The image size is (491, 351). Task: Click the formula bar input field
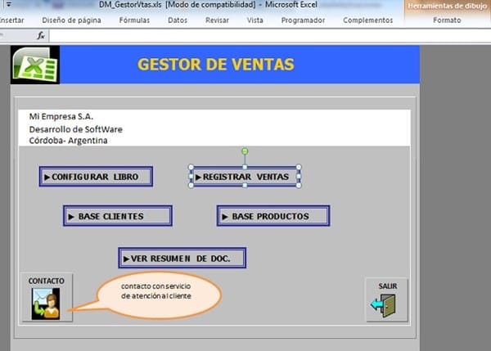click(x=269, y=36)
